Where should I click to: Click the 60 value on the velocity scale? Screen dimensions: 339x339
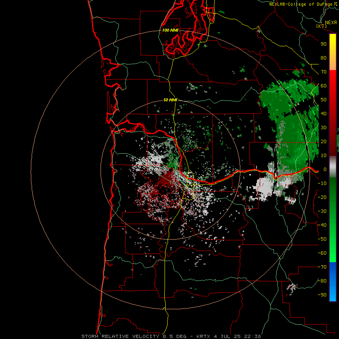click(x=324, y=86)
